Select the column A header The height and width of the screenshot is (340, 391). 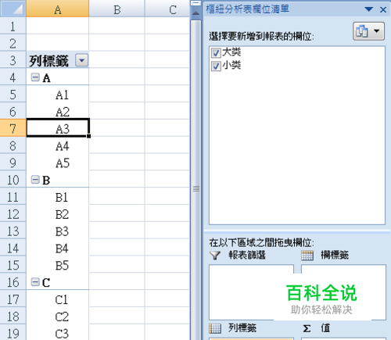[57, 9]
